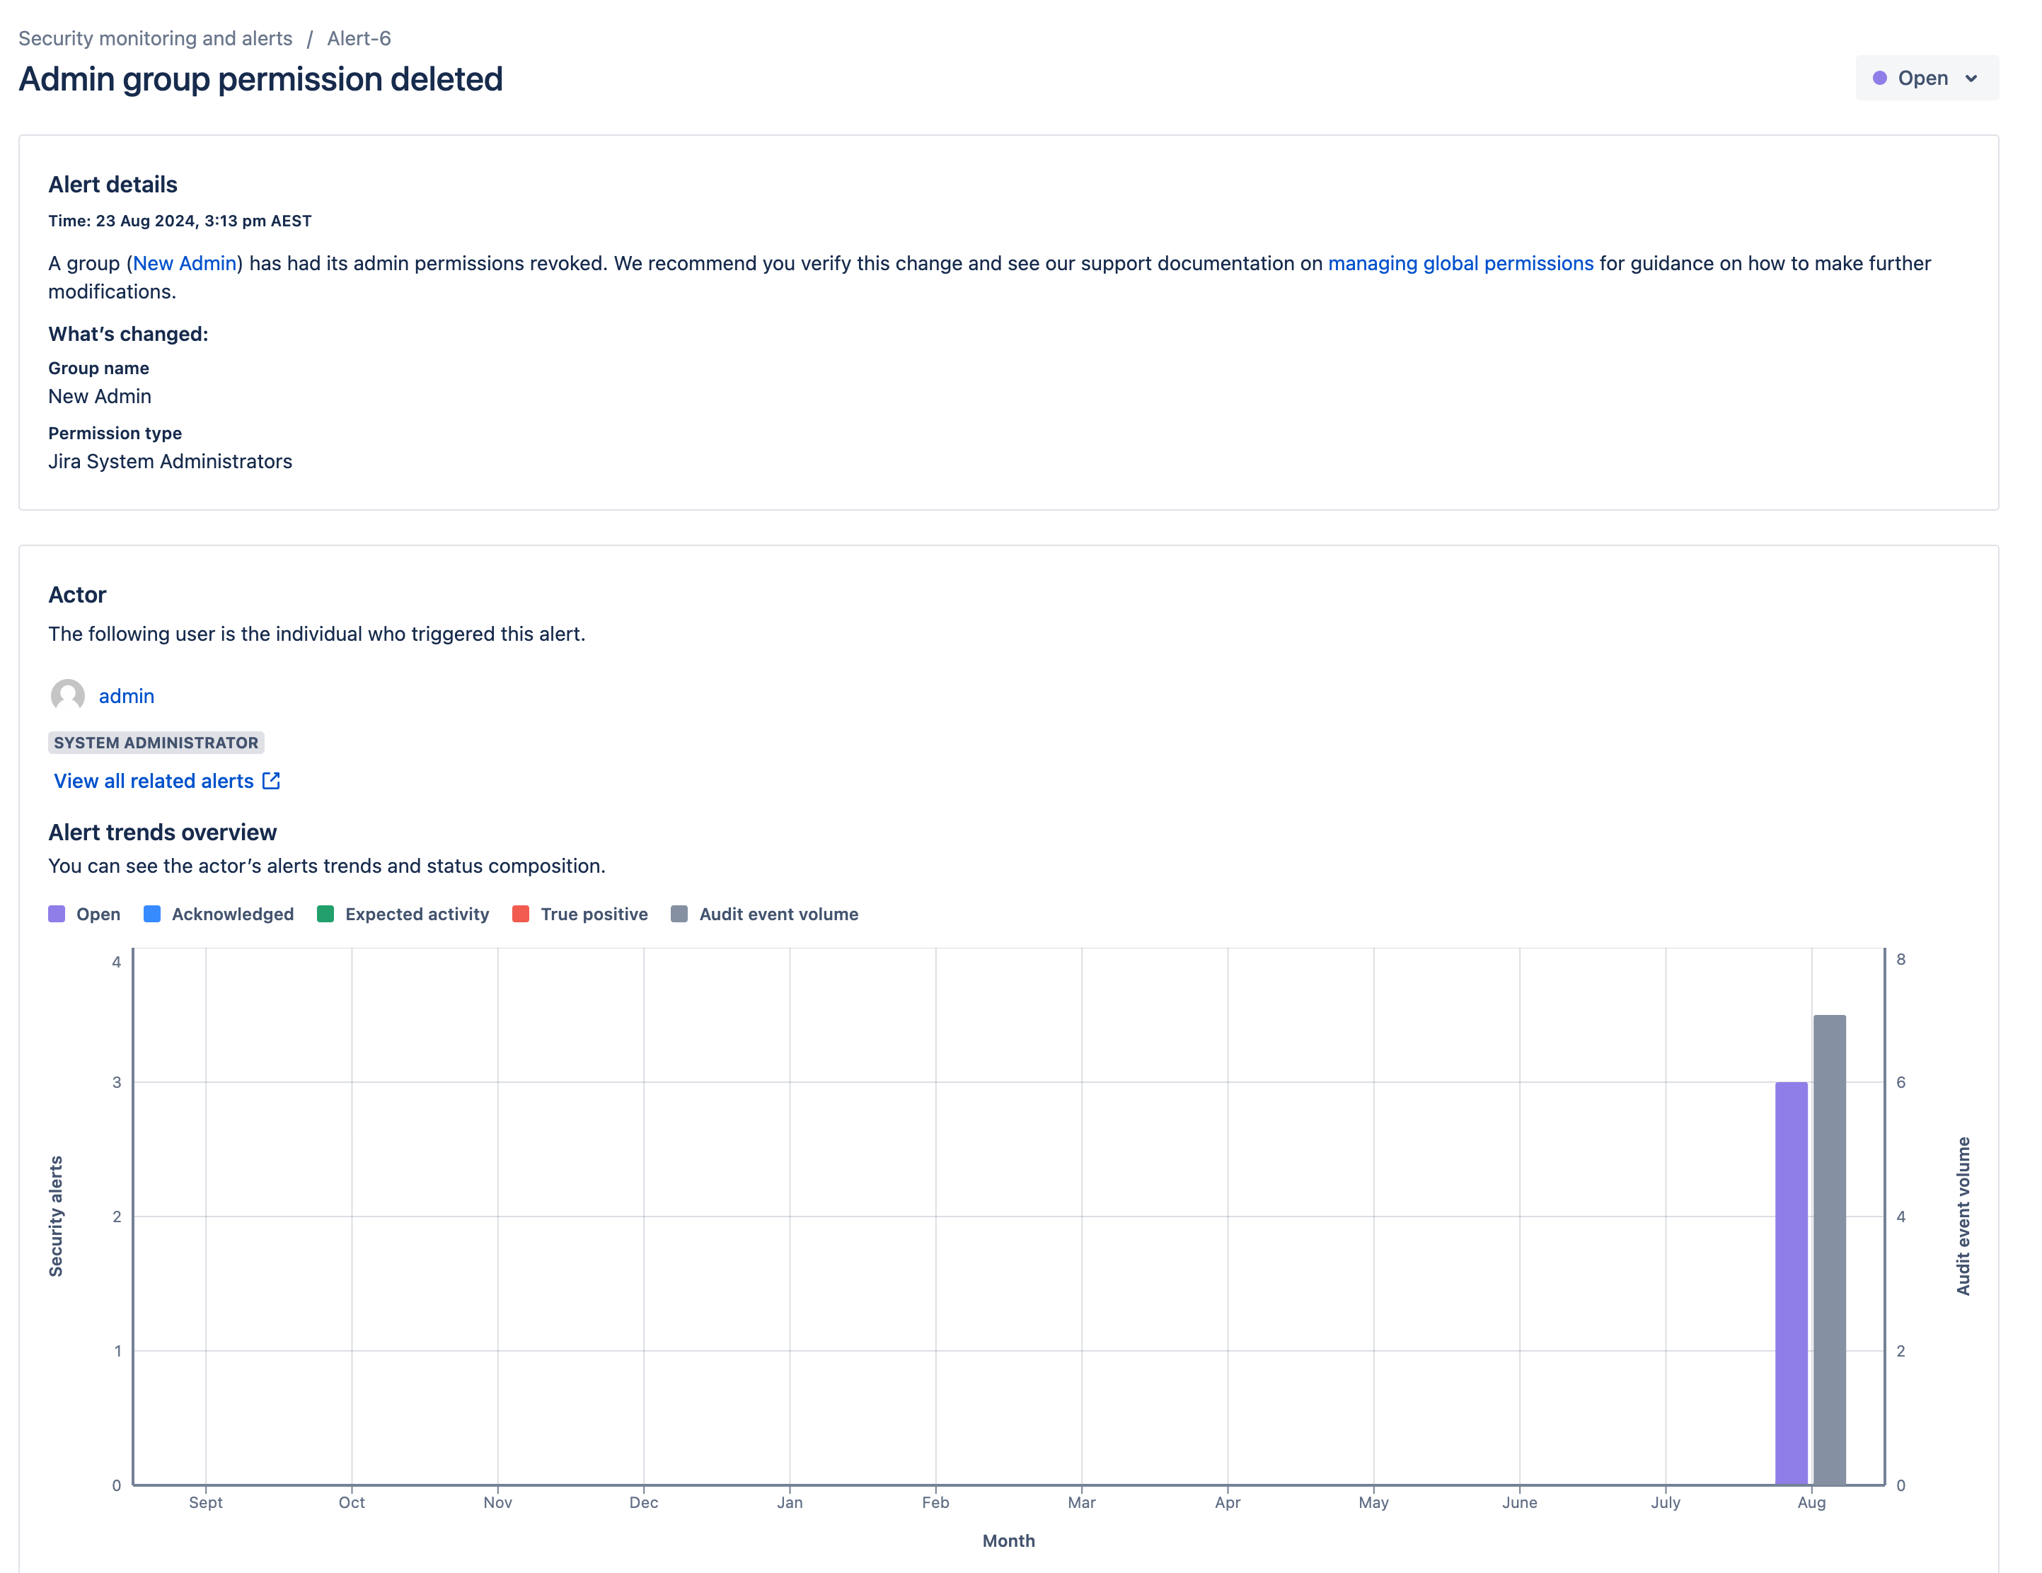The image size is (2042, 1573).
Task: Click the Alert-6 breadcrumb item
Action: point(358,38)
